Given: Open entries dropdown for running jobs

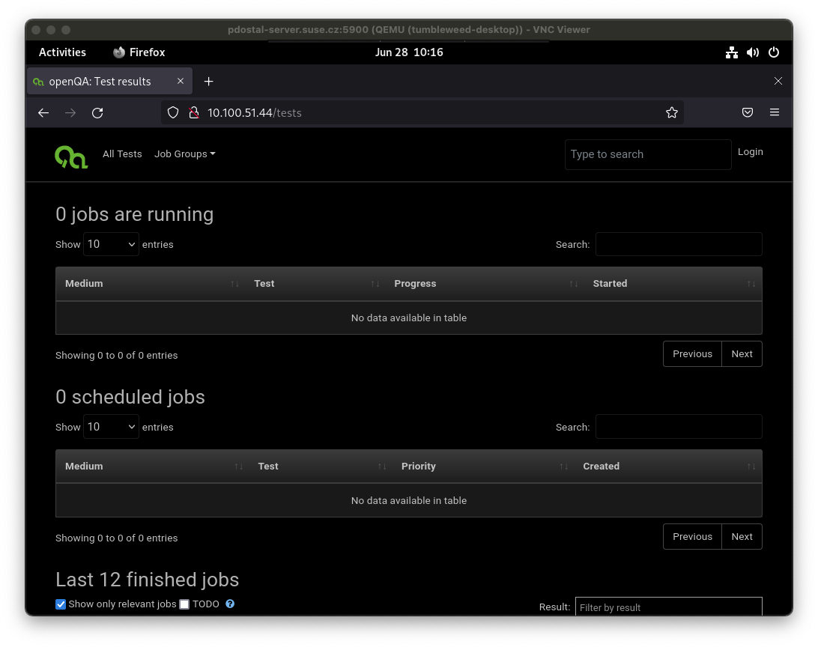Looking at the screenshot, I should click(111, 244).
